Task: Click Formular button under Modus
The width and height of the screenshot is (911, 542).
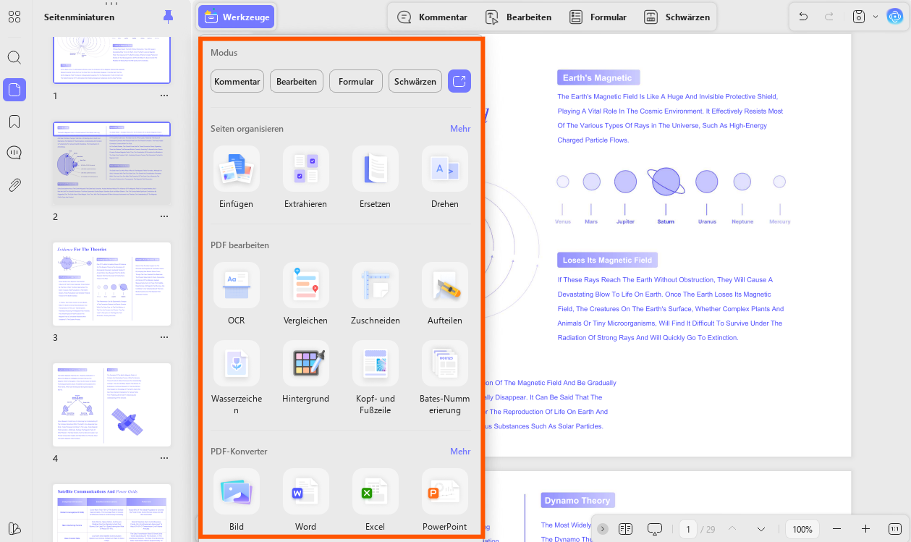Action: (x=356, y=81)
